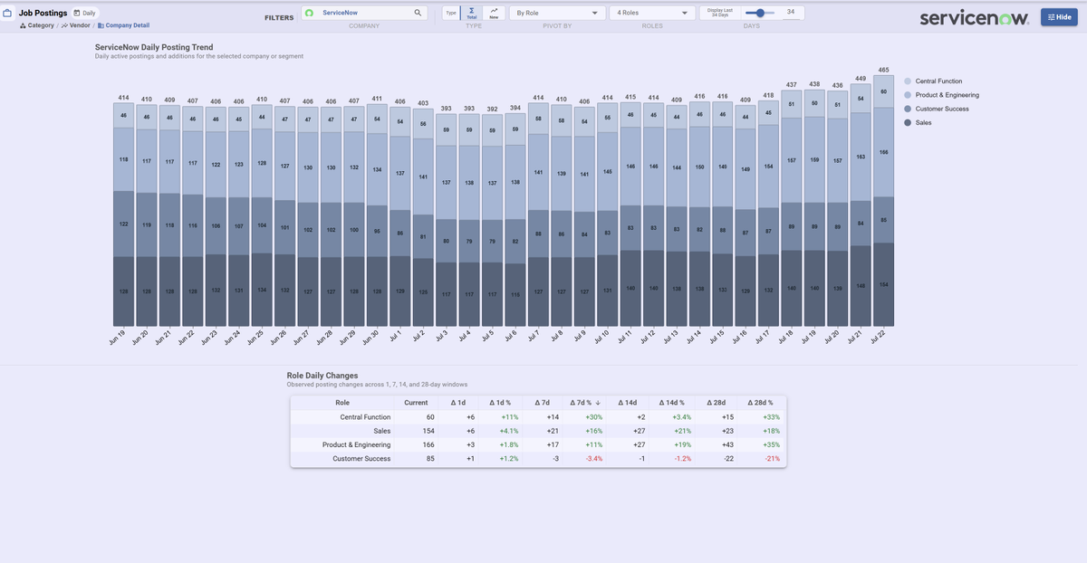Image resolution: width=1087 pixels, height=563 pixels.
Task: Sort by Δ 14d column header
Action: (627, 403)
